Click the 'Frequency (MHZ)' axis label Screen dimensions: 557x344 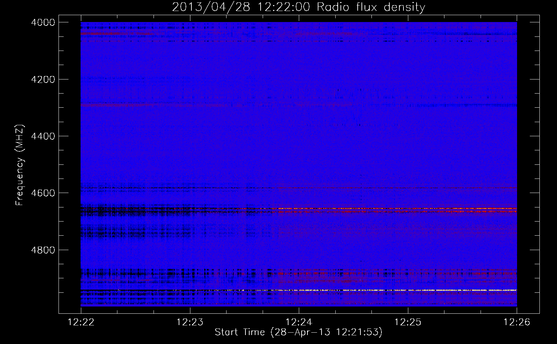click(20, 165)
